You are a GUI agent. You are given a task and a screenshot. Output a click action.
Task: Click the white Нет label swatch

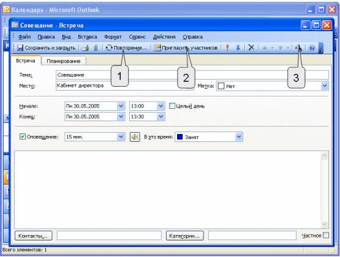(x=221, y=86)
